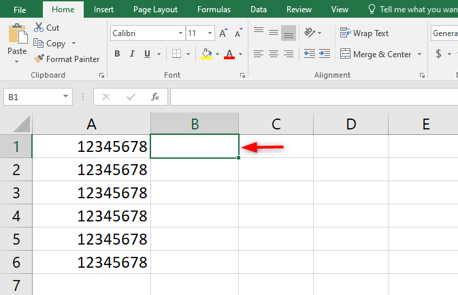
Task: Align text left
Action: click(259, 54)
